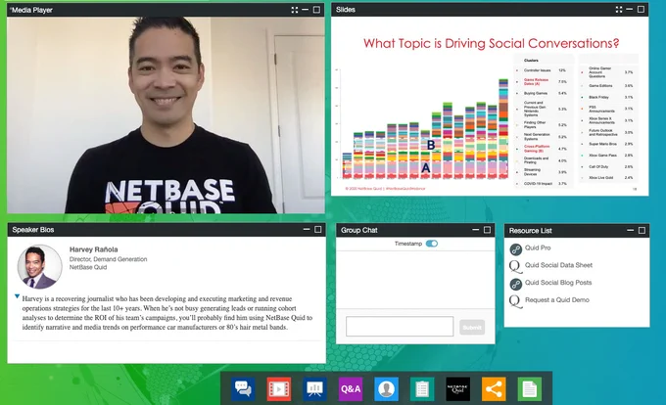
Task: Click the Q icon beside Request a Quid Demo
Action: pyautogui.click(x=515, y=301)
